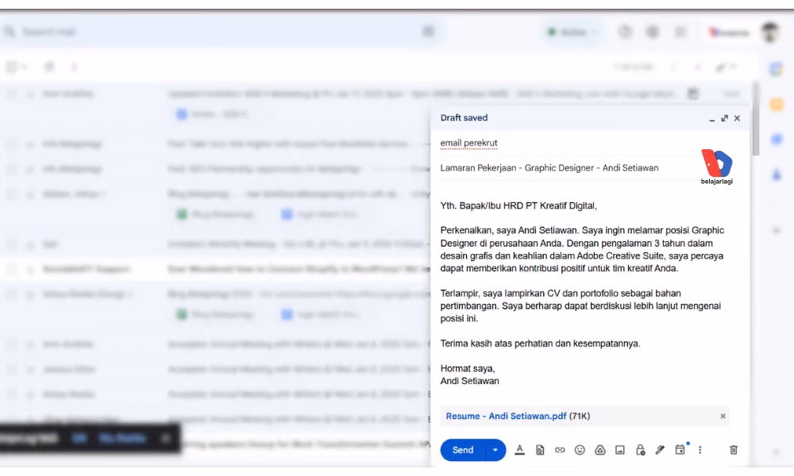Expand the select-all dropdown arrow
Screen dimensions: 794x476
(24, 67)
